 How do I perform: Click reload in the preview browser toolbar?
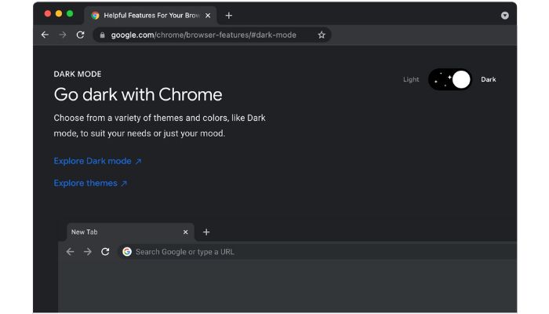point(105,252)
